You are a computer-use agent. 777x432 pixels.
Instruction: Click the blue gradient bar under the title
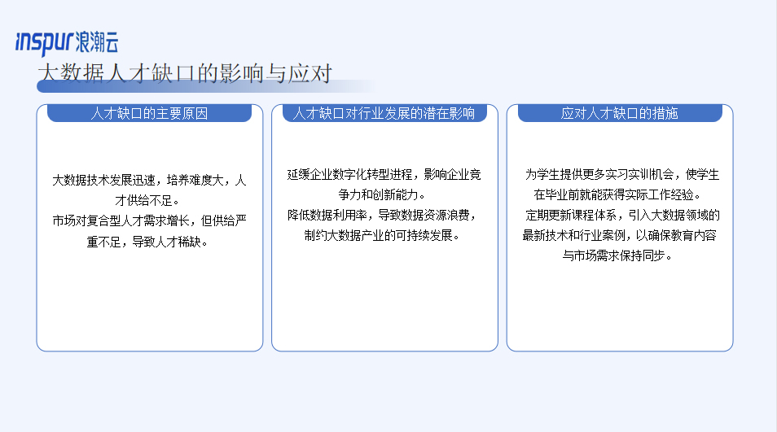coord(205,86)
